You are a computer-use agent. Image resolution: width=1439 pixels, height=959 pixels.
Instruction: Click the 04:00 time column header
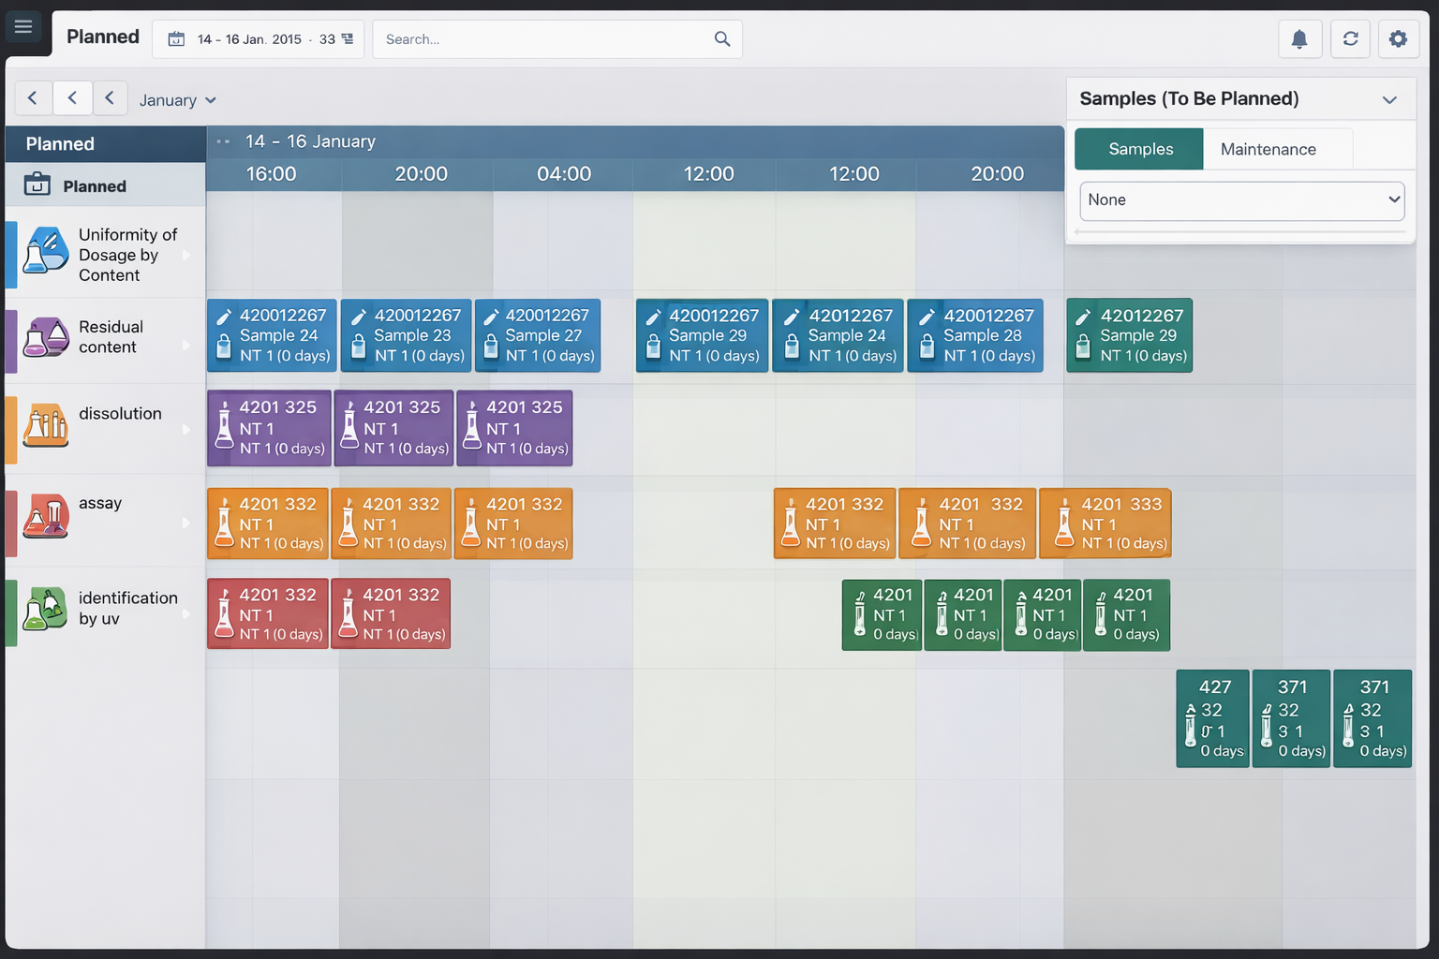tap(563, 174)
